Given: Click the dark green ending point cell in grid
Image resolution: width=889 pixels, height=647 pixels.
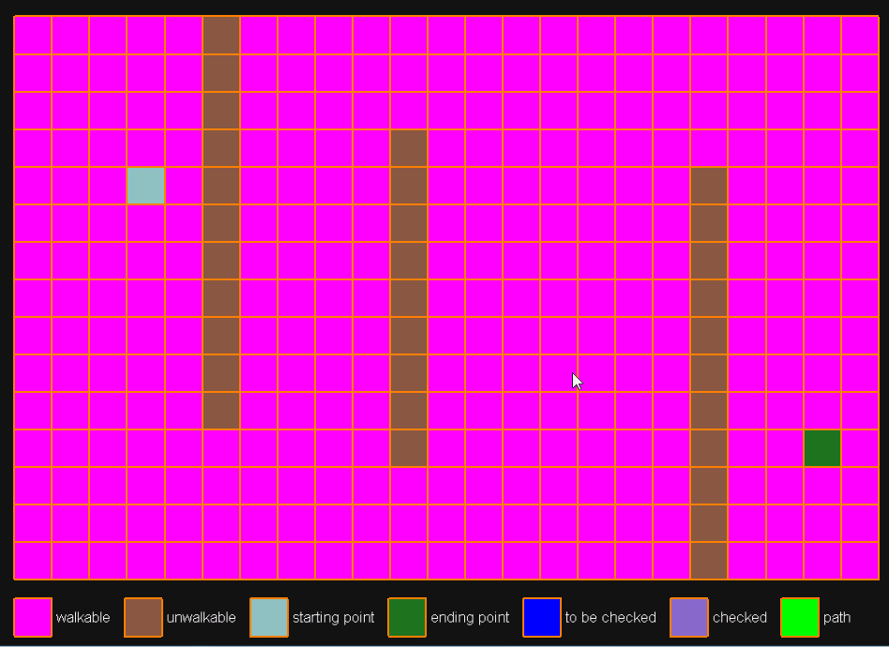Looking at the screenshot, I should click(x=822, y=448).
